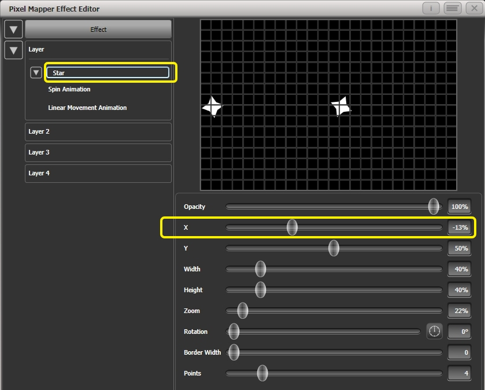Screen dimensions: 485x390
Task: Click the Zoom slider
Action: (x=243, y=311)
